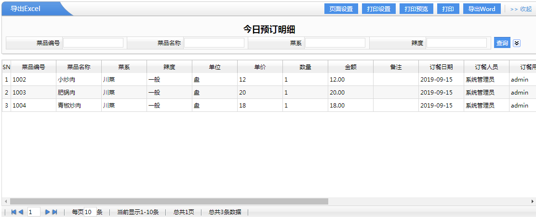Open the 导出Excel tab
The image size is (536, 217).
(x=26, y=9)
